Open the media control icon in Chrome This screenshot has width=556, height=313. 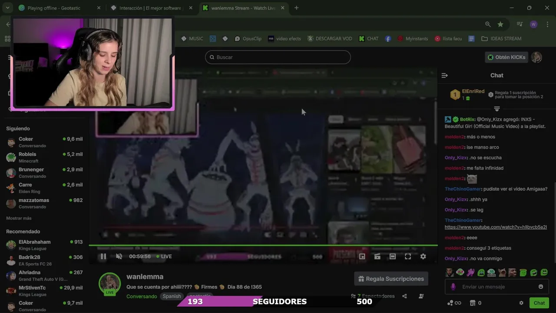tap(520, 24)
